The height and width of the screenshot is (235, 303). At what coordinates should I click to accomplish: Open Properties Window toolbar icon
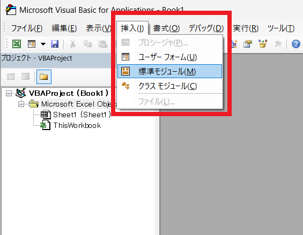248,44
